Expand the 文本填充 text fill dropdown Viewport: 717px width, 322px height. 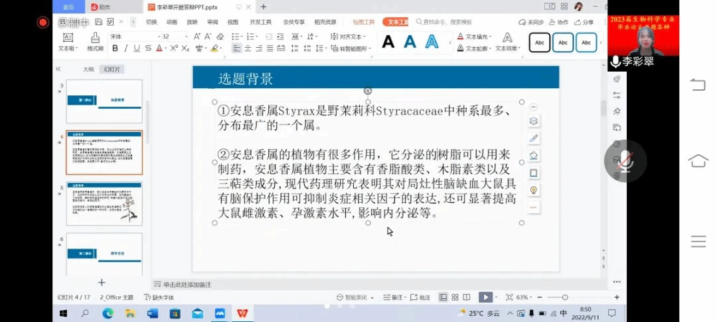(492, 36)
